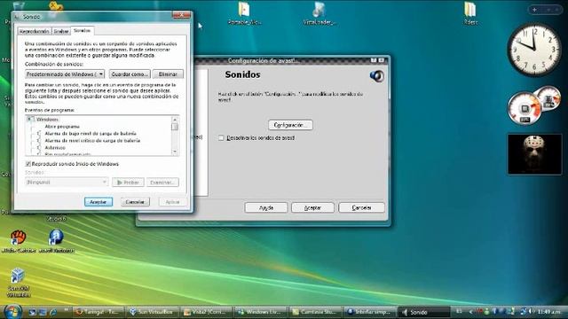
Task: Open the Rdesc folder on desktop
Action: (x=470, y=13)
